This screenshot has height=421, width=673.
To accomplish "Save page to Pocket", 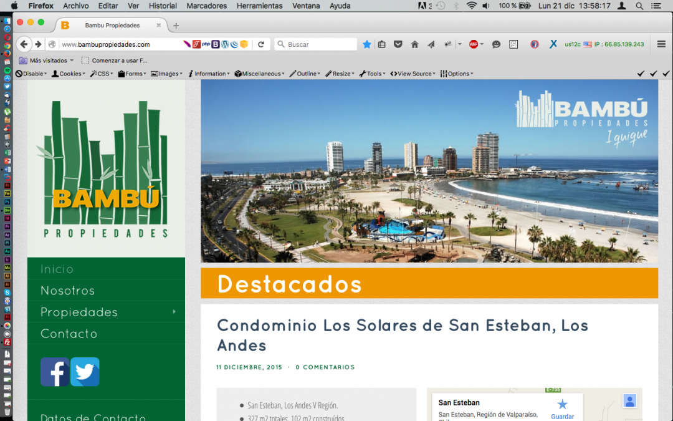I will coord(398,44).
